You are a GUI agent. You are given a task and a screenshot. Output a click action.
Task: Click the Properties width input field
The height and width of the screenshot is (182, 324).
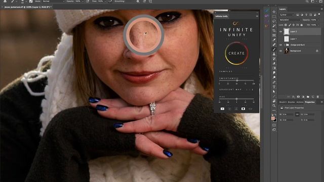tap(288, 114)
